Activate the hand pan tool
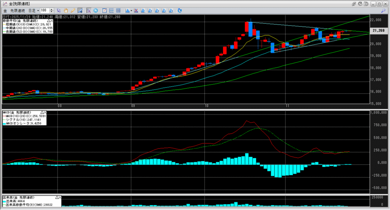 click(66, 10)
